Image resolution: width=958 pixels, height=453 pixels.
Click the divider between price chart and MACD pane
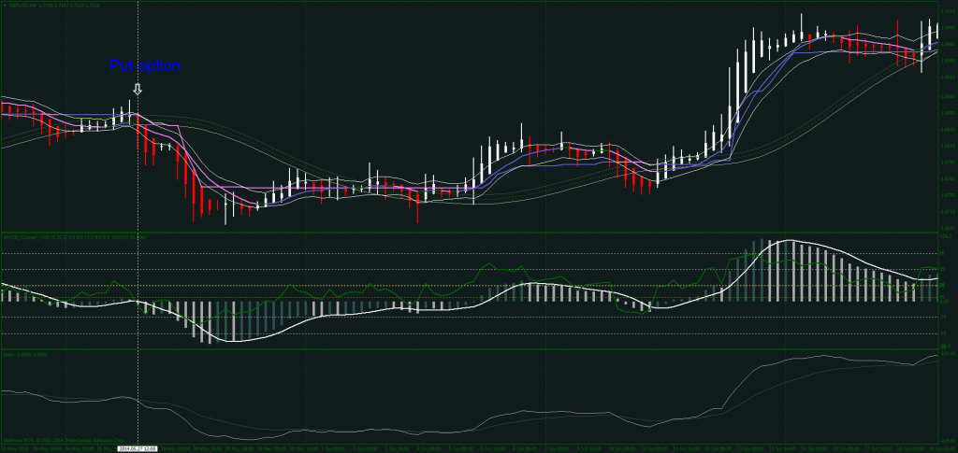470,233
